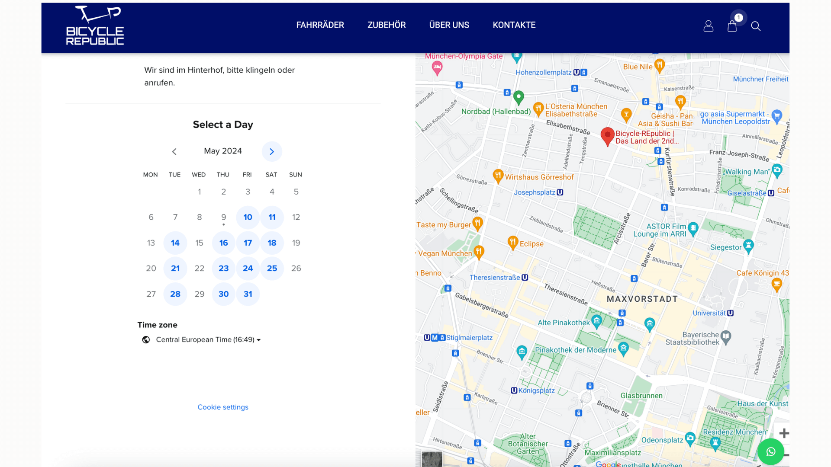The image size is (831, 467).
Task: Select Wirtshaus Görreshof restaurant marker
Action: click(x=498, y=176)
